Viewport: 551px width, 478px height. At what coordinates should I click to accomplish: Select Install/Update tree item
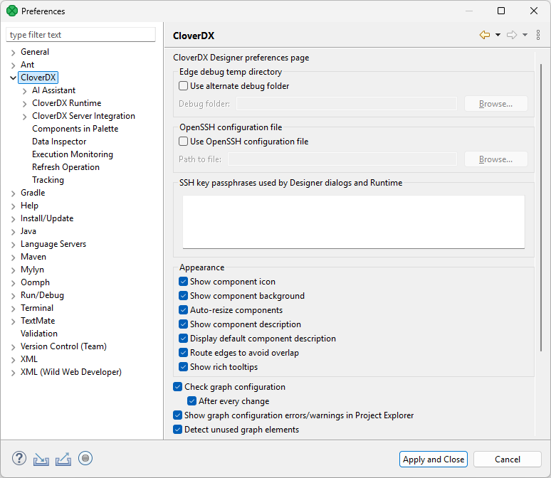tap(47, 218)
